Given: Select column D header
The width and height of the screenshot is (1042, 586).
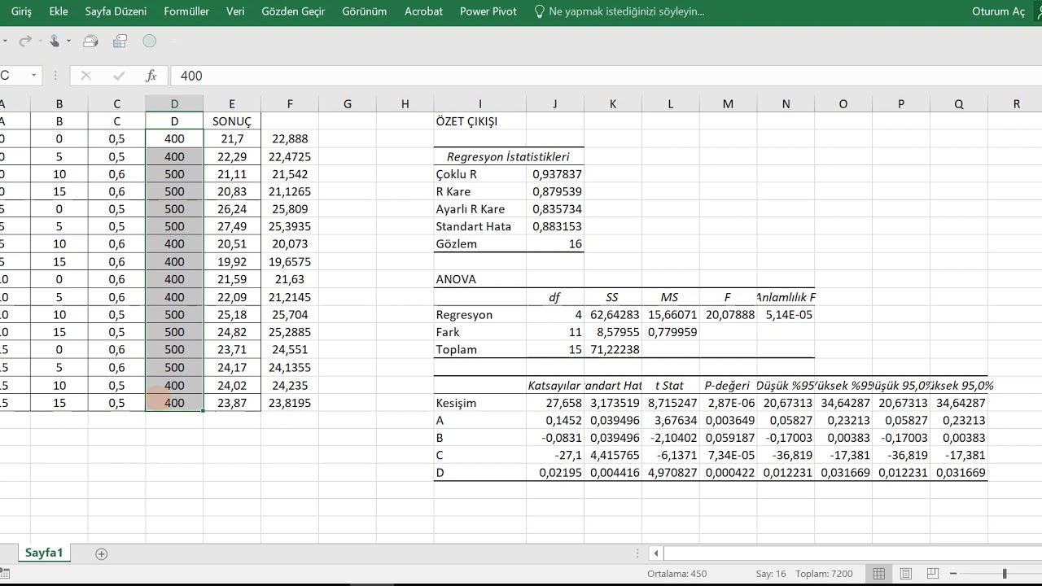Looking at the screenshot, I should pyautogui.click(x=174, y=103).
